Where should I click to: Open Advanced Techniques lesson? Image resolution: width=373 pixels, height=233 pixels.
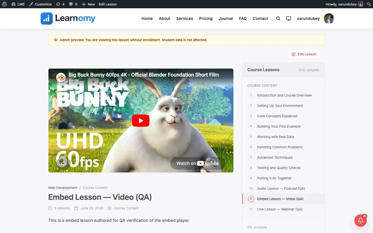click(x=283, y=157)
